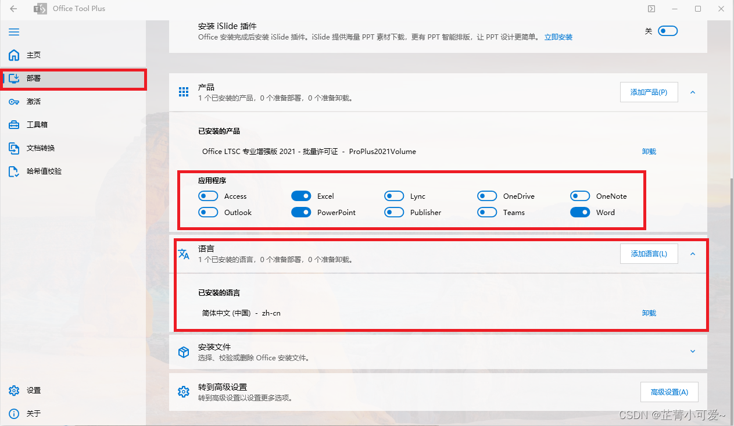This screenshot has height=426, width=734.
Task: Enable the Outlook application toggle
Action: coord(208,213)
